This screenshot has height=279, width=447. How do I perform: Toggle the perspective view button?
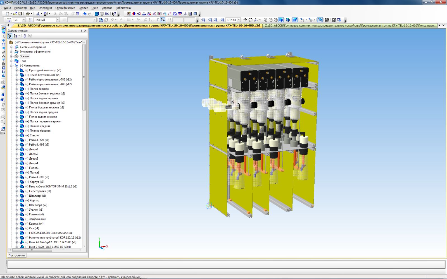[x=295, y=20]
